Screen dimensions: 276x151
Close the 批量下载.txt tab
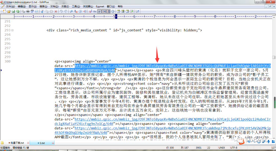click(x=28, y=143)
